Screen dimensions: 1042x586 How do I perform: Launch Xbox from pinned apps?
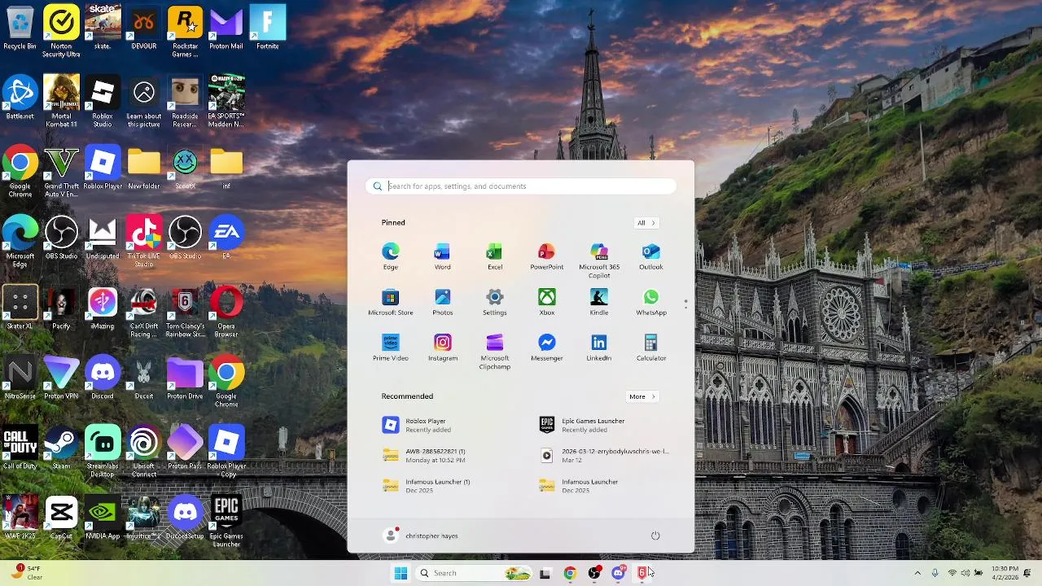[x=546, y=302]
